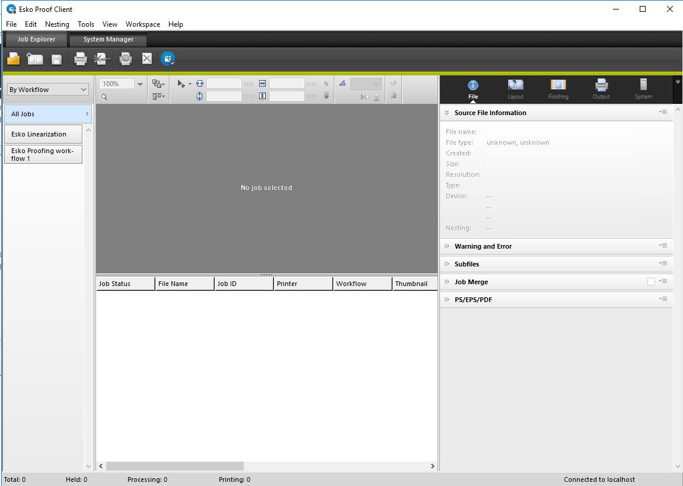The width and height of the screenshot is (683, 486).
Task: Open the Finishing inspector tab
Action: pos(558,89)
